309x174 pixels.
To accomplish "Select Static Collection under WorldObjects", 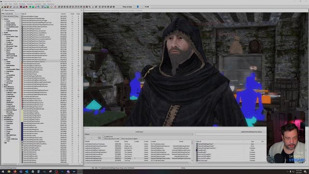I will click(12, 139).
